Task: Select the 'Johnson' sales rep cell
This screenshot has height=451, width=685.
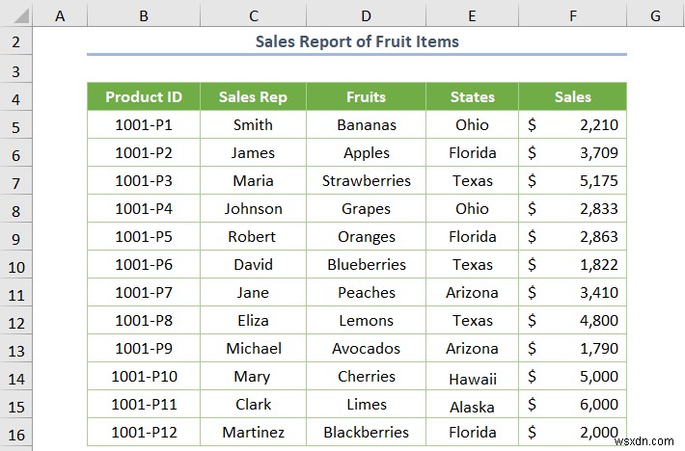Action: (x=254, y=209)
